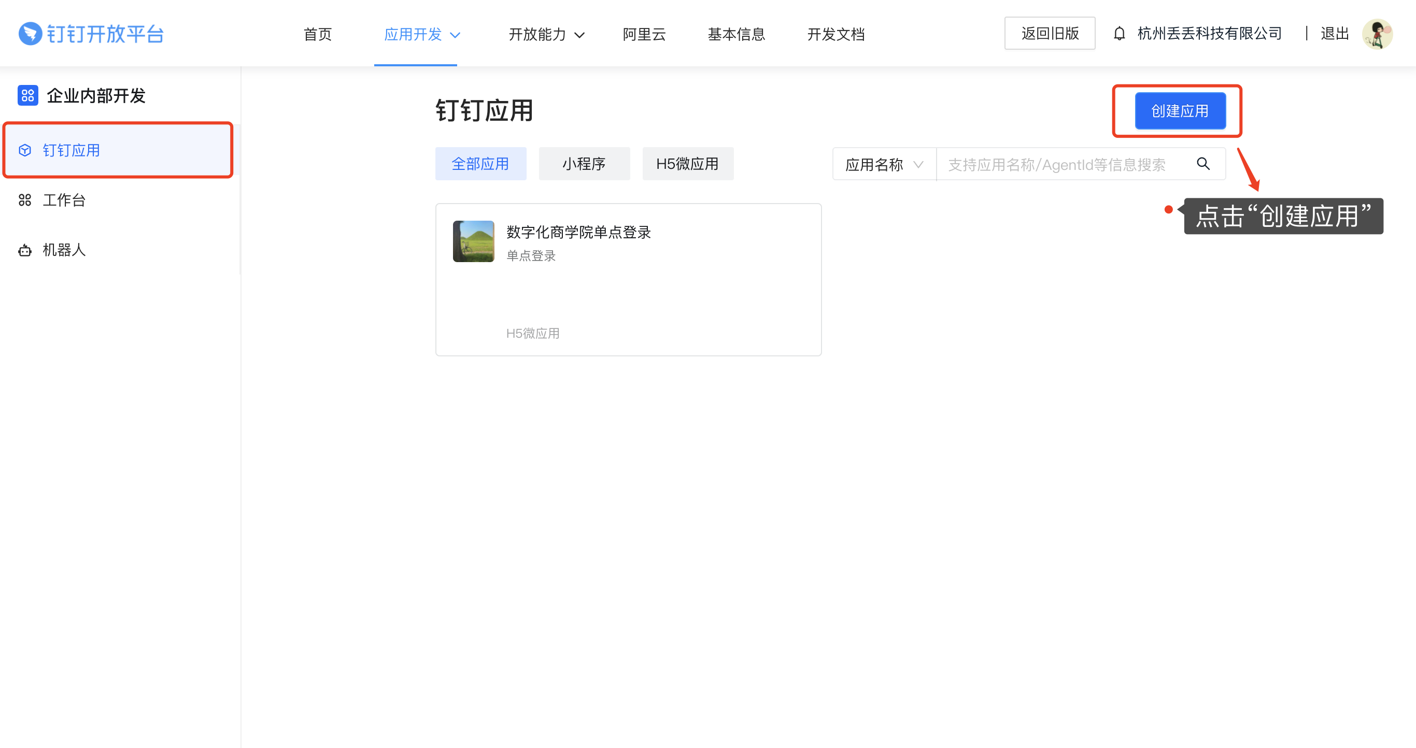Open the 应用名称 search type dropdown
Screen dimensions: 1416x748
point(884,164)
